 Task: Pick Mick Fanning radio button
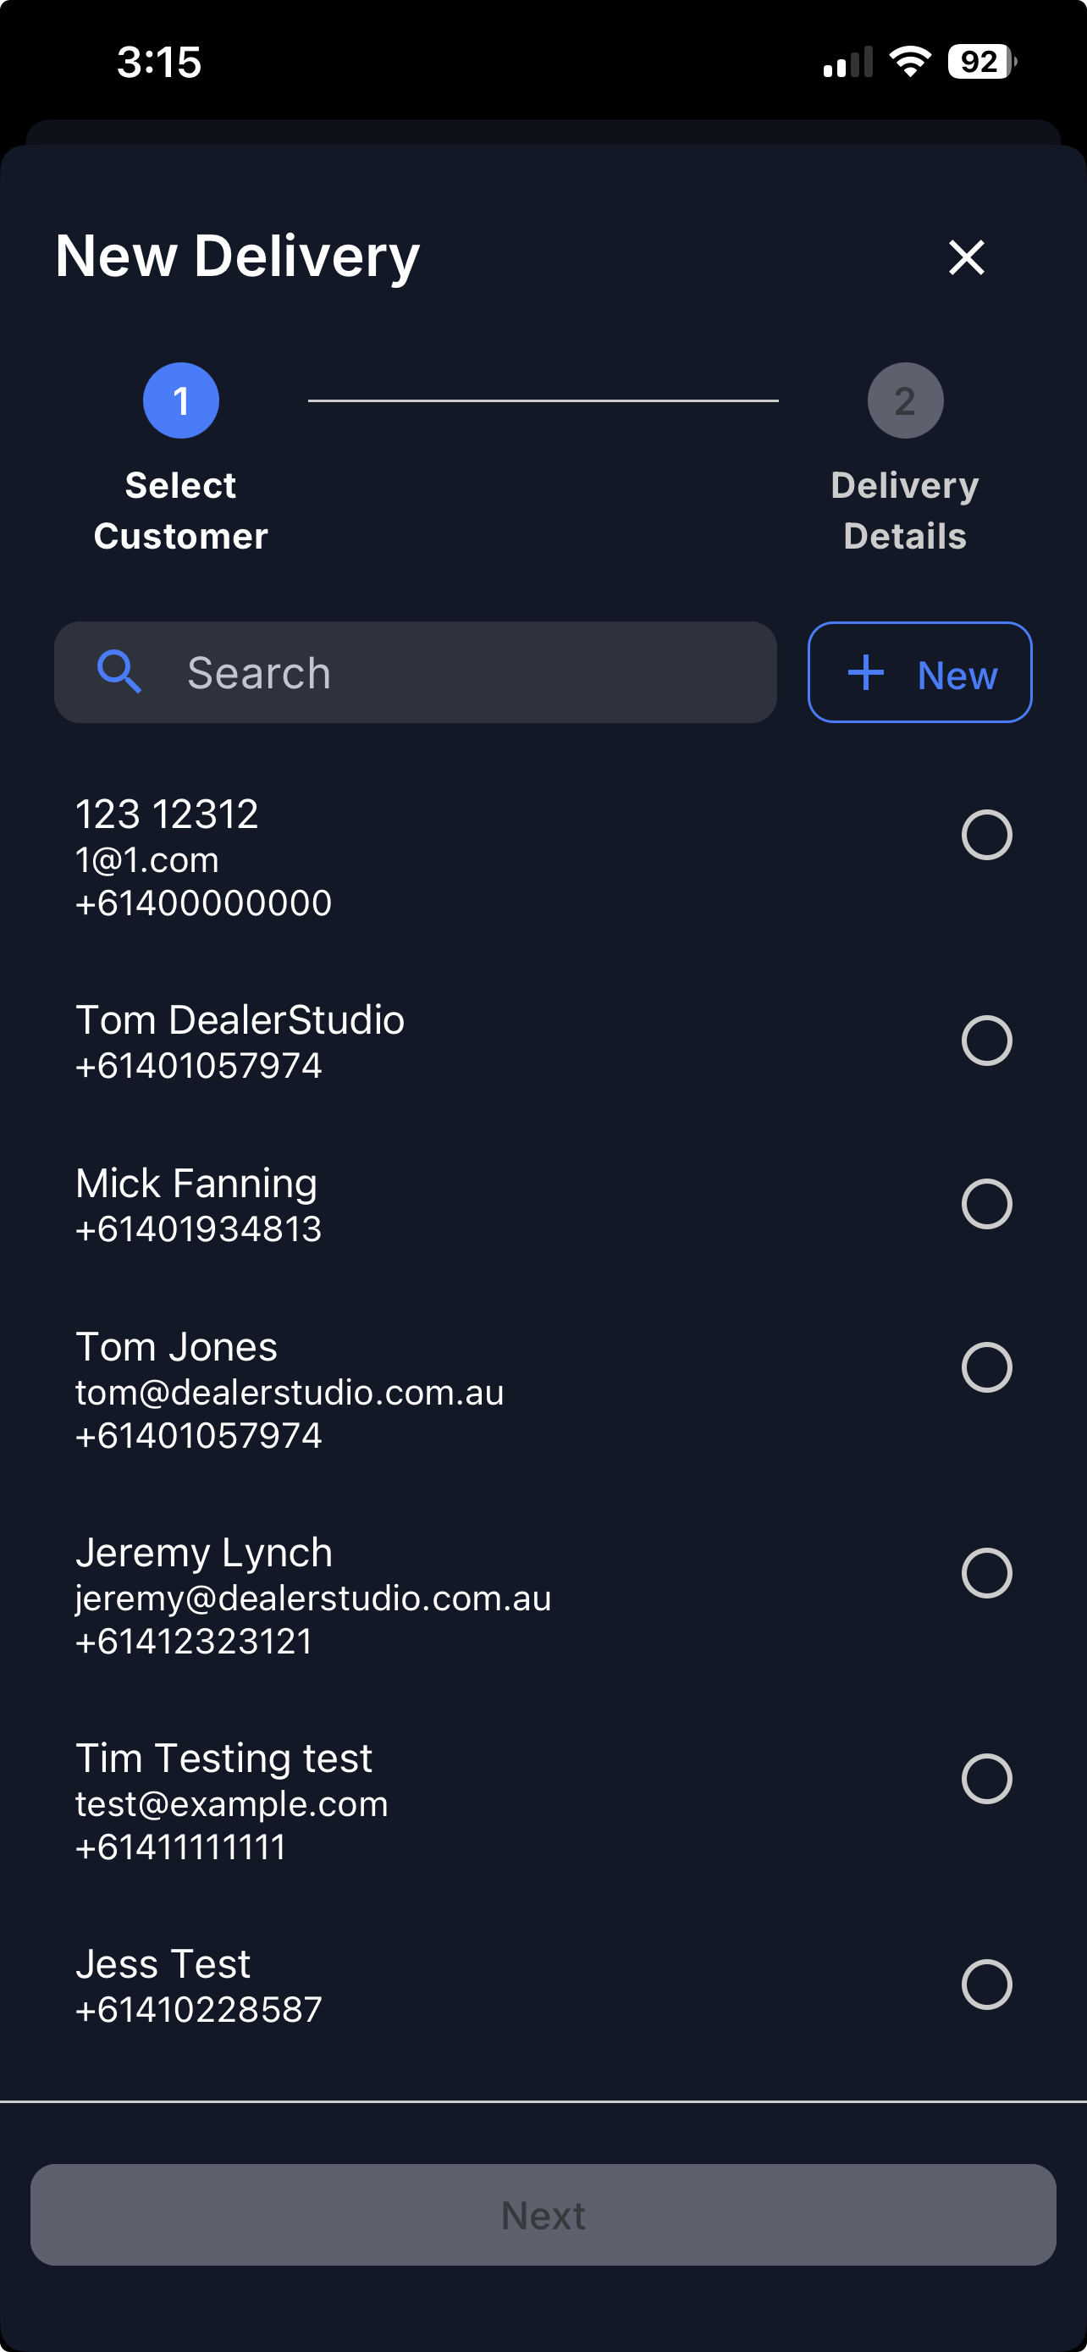point(986,1204)
